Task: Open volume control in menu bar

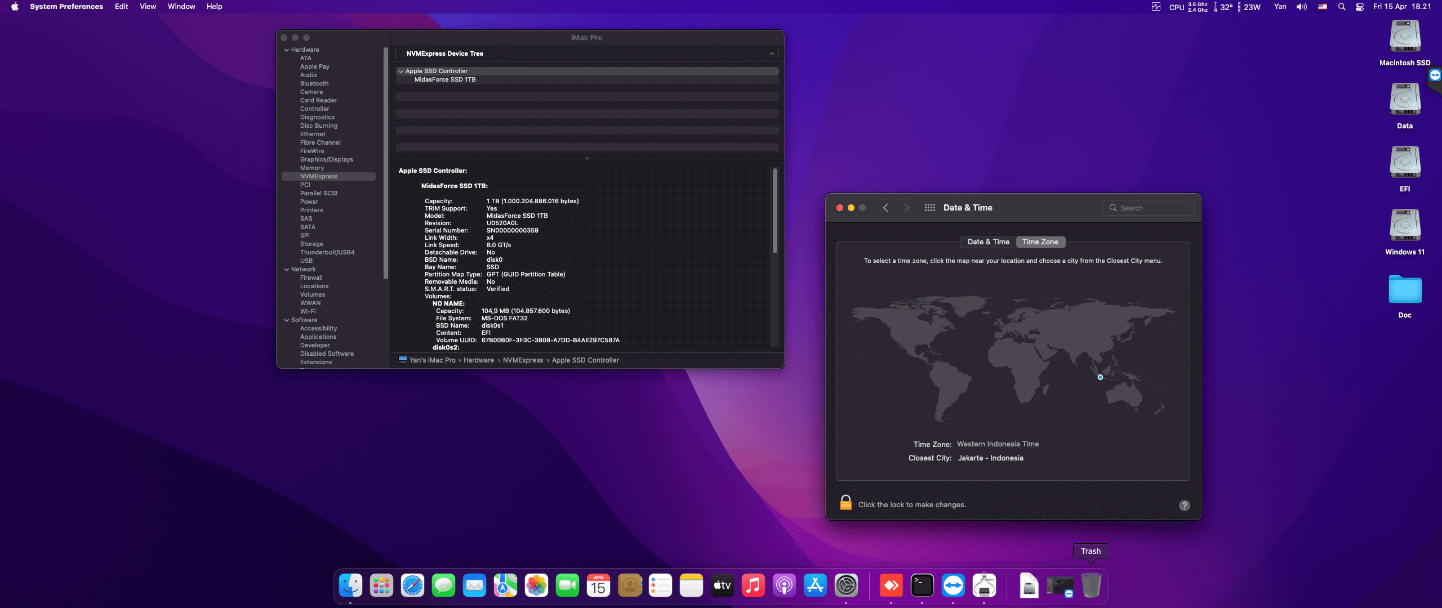Action: click(1301, 7)
